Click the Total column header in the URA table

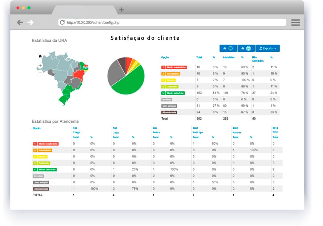199,57
